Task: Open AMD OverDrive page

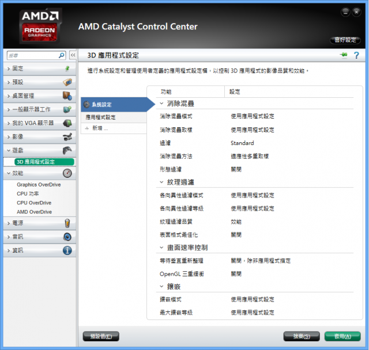Action: click(x=35, y=212)
